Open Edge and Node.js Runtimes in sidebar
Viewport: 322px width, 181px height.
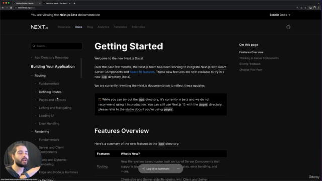tap(58, 172)
